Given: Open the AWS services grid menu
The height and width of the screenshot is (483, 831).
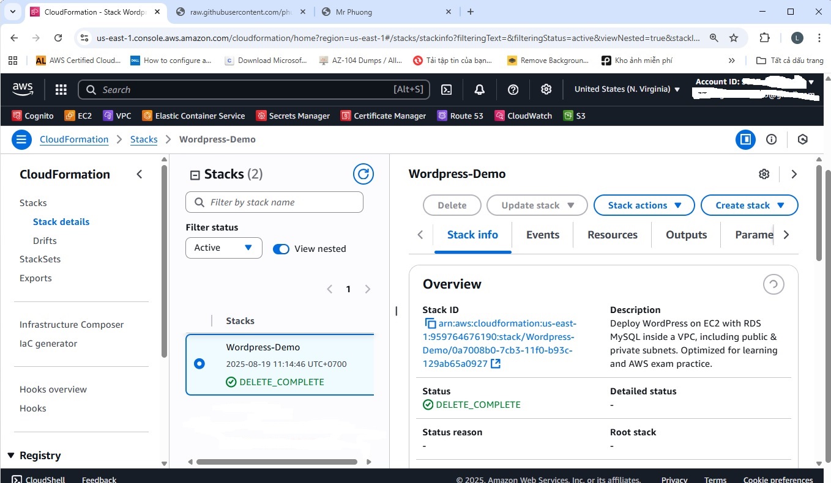Looking at the screenshot, I should tap(61, 90).
